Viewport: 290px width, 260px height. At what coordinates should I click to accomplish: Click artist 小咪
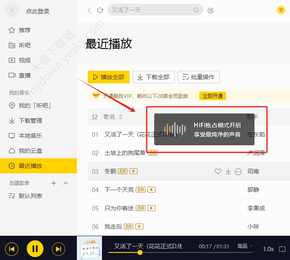(x=253, y=227)
